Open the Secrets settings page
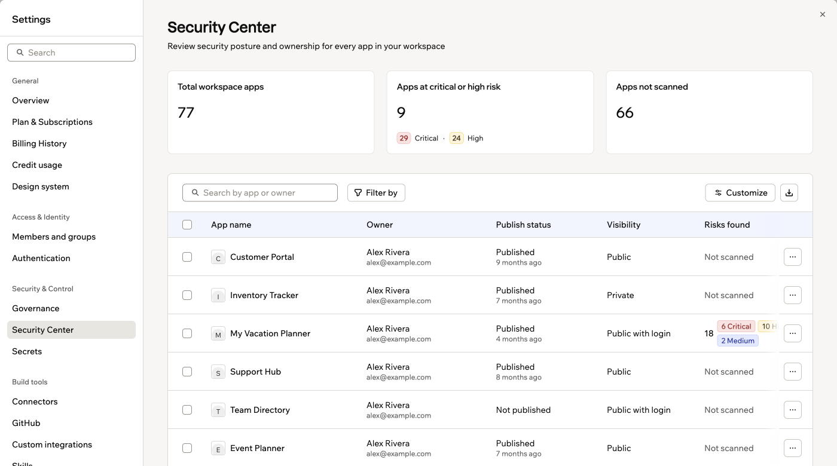This screenshot has width=837, height=466. click(x=71, y=351)
